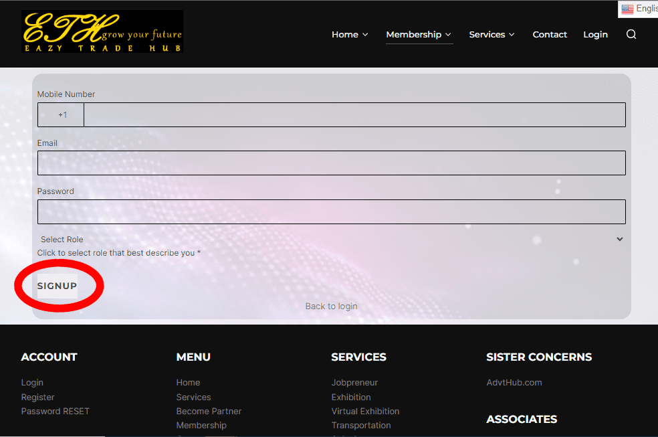The width and height of the screenshot is (658, 437).
Task: Open Password RESET footer link
Action: [x=55, y=411]
